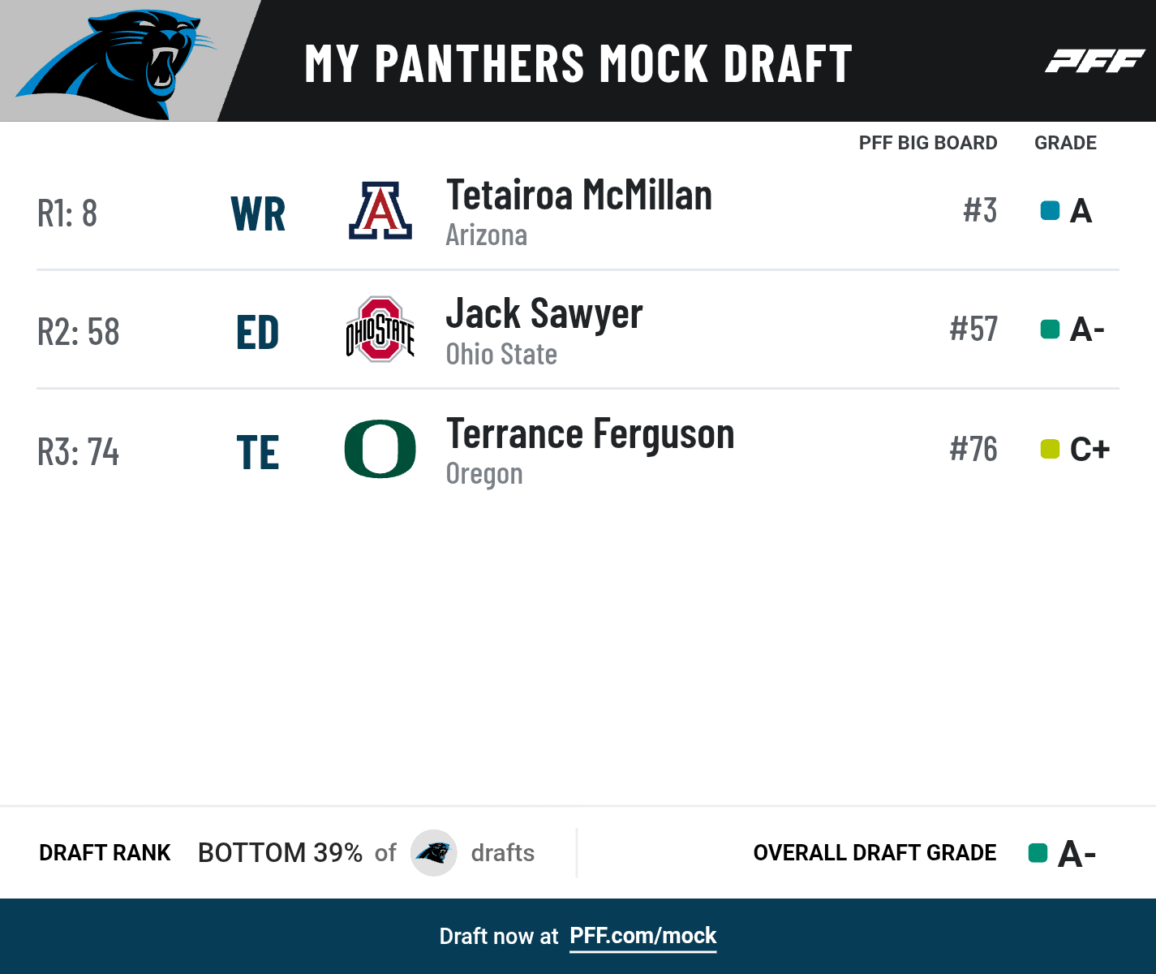Click the #57 big board rank
The width and height of the screenshot is (1156, 974).
(973, 330)
